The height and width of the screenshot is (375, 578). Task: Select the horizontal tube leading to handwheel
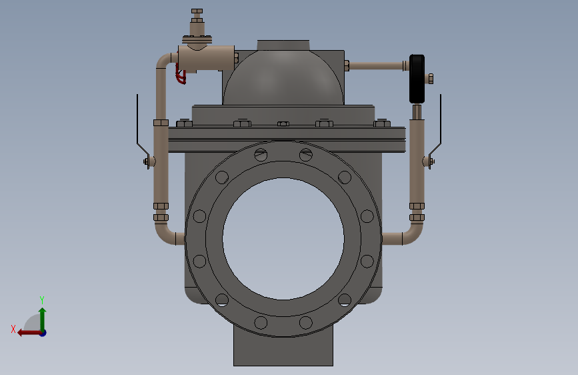pos(376,66)
